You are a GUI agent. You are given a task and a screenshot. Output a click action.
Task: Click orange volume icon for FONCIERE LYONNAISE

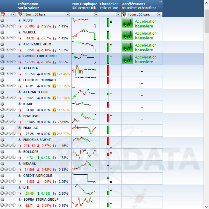[54, 86]
